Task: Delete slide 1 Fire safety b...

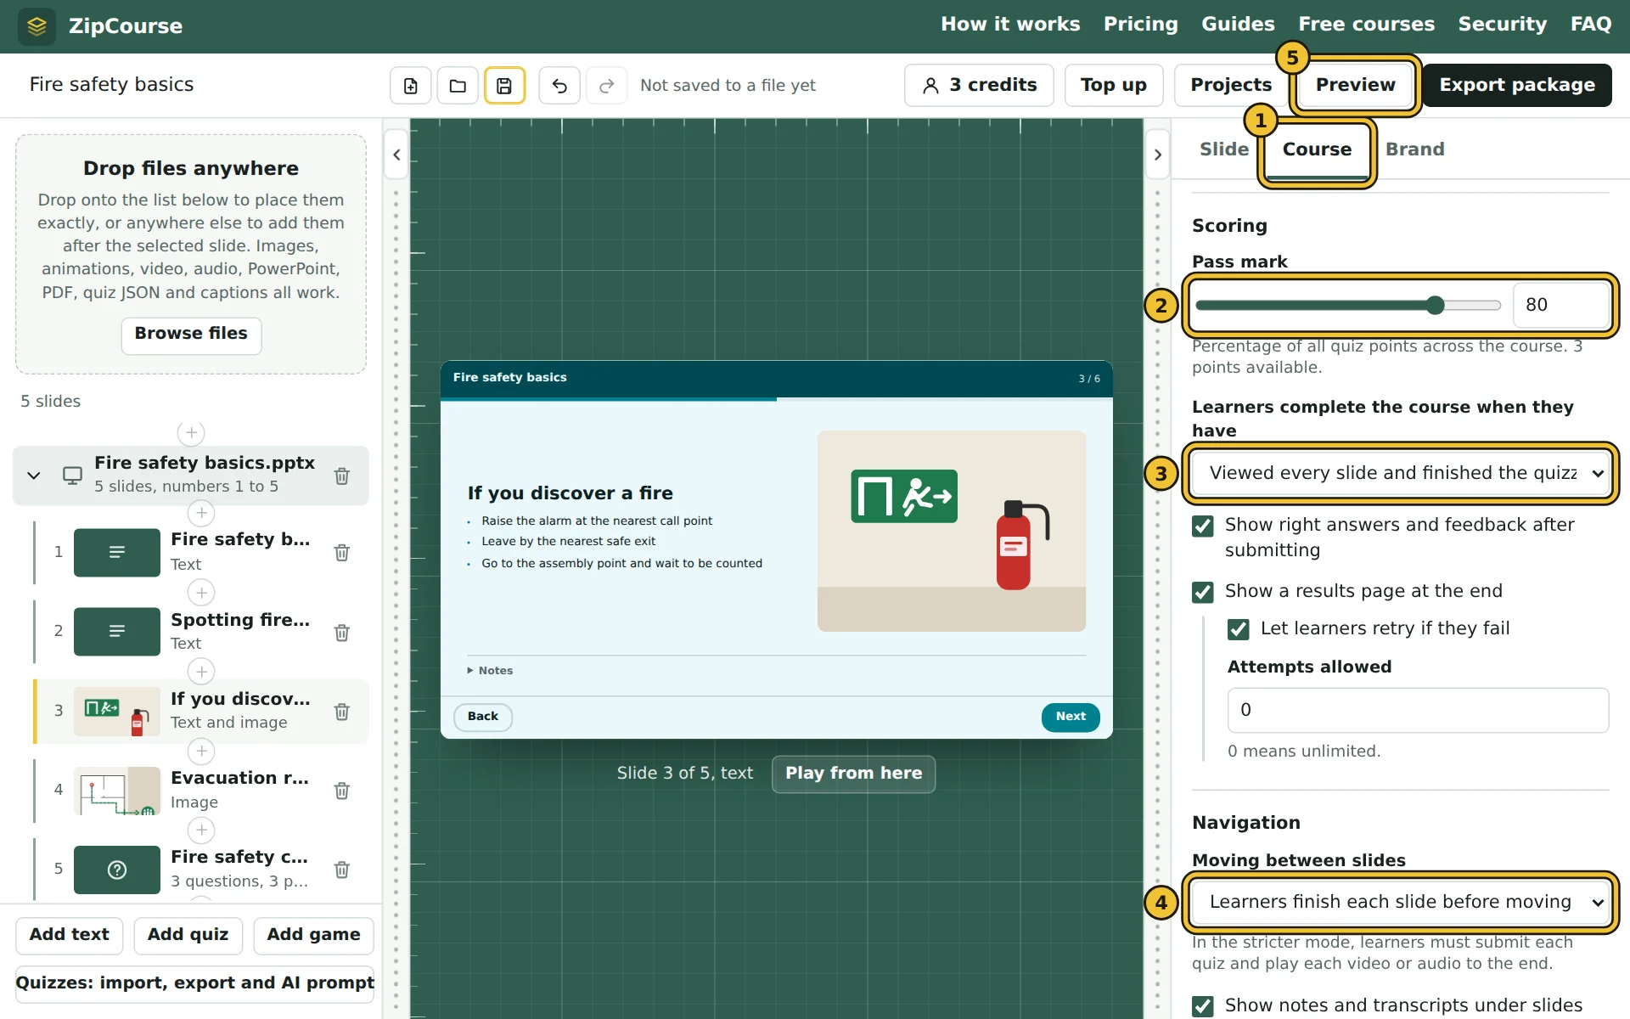Action: pos(342,553)
